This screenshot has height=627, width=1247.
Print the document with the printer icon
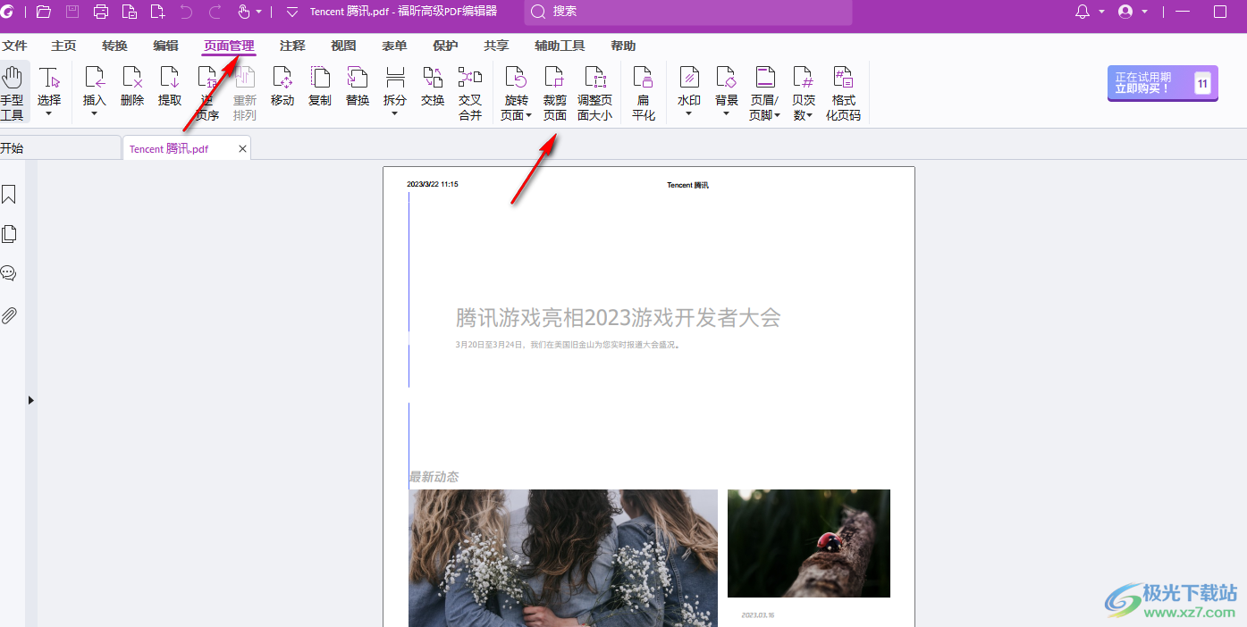click(101, 12)
